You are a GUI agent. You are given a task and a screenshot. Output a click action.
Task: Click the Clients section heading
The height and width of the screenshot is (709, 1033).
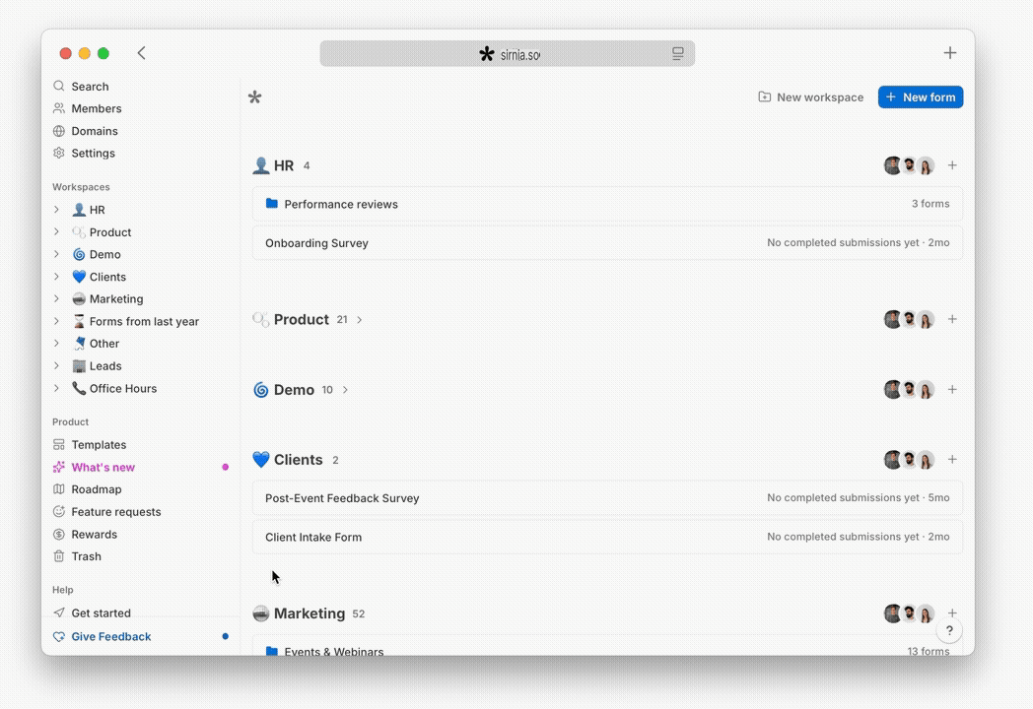click(x=298, y=460)
